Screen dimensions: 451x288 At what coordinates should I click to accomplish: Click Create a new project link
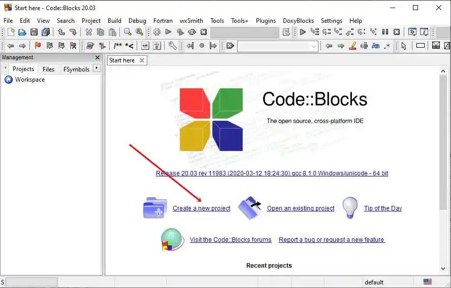click(201, 208)
